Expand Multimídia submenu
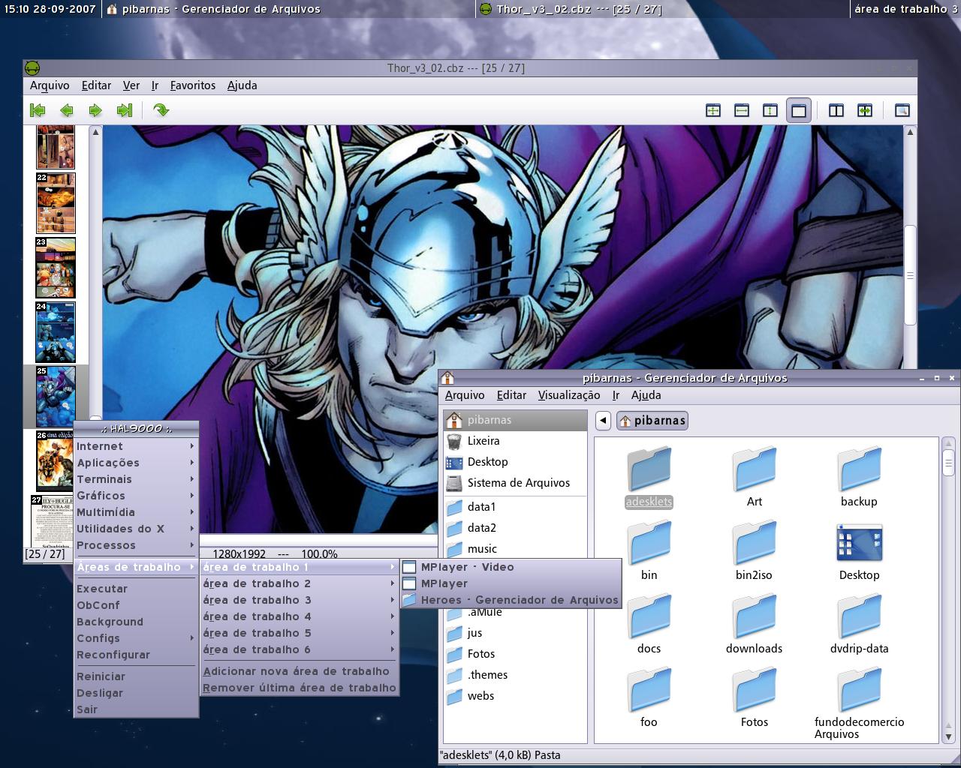This screenshot has width=961, height=768. 135,512
